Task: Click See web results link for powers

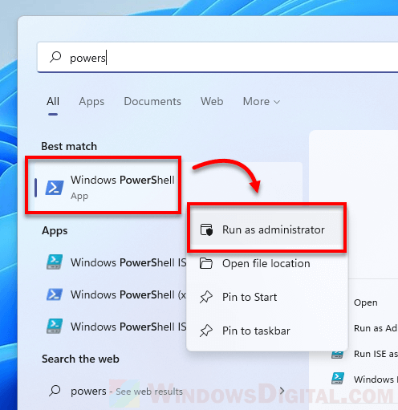Action: [149, 392]
